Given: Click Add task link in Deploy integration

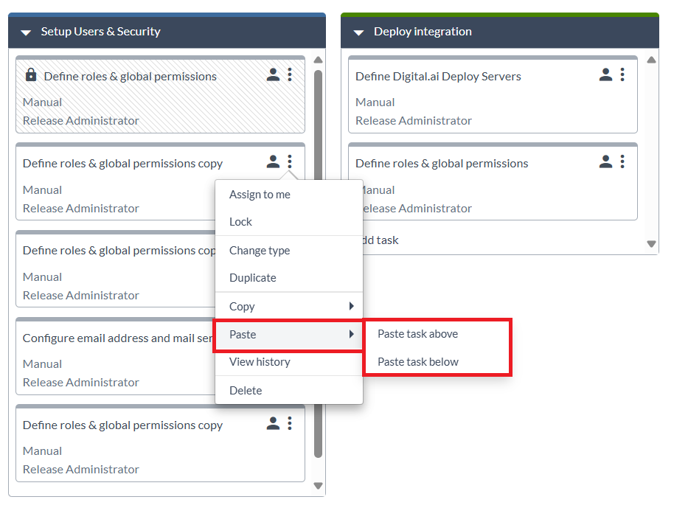Looking at the screenshot, I should (x=379, y=240).
